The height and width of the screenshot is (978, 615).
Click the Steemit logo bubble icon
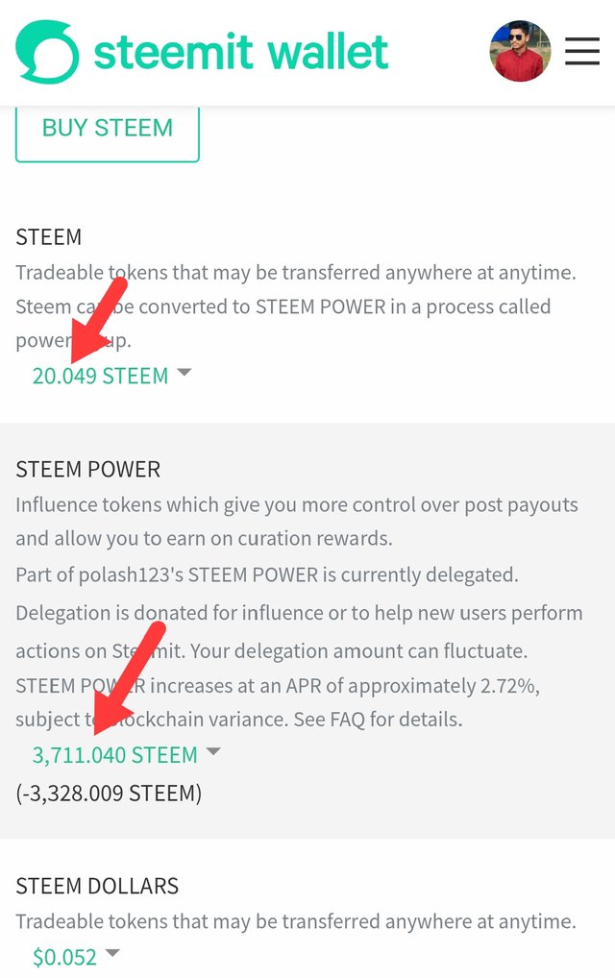click(47, 52)
